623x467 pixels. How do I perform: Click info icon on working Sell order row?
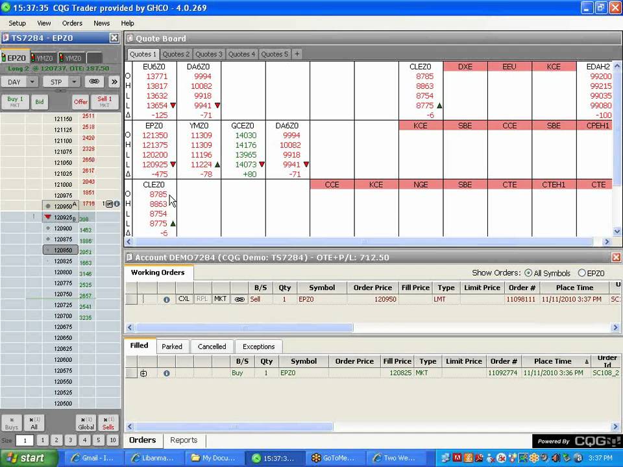click(167, 300)
